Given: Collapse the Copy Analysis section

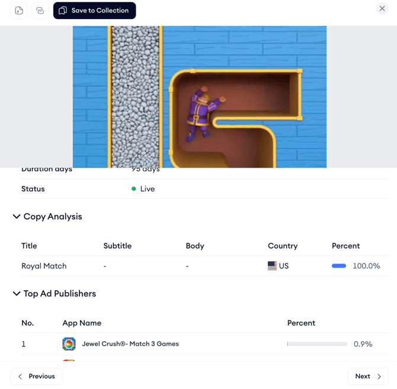Looking at the screenshot, I should [17, 217].
